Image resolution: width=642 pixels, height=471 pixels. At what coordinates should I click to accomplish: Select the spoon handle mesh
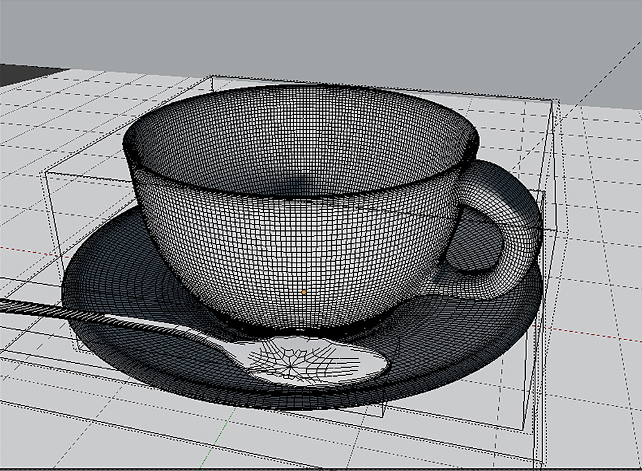(115, 321)
